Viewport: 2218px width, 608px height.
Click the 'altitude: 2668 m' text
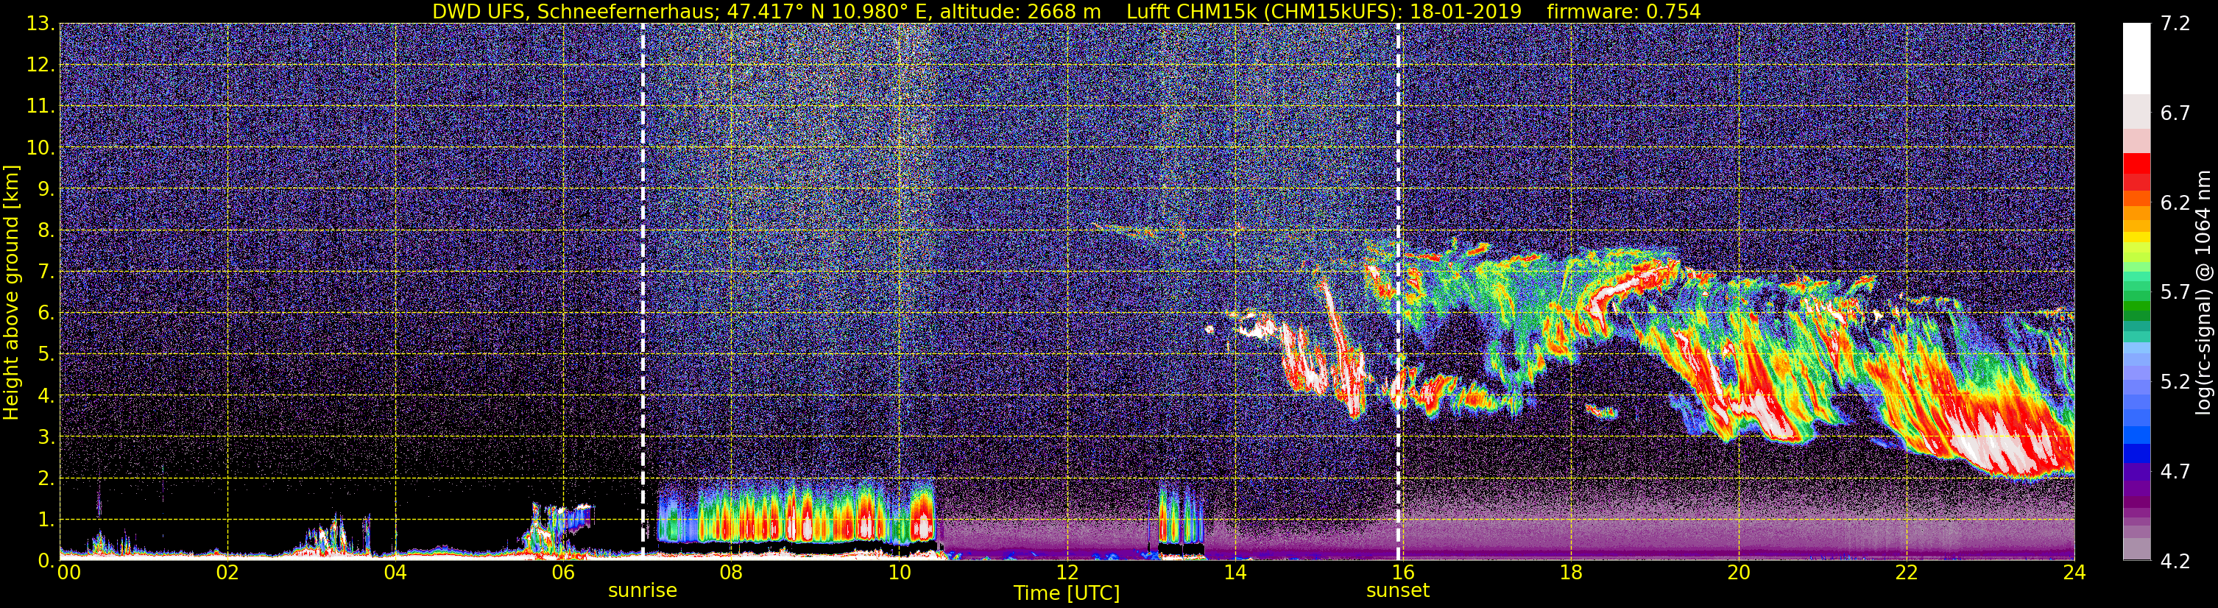(x=1021, y=11)
